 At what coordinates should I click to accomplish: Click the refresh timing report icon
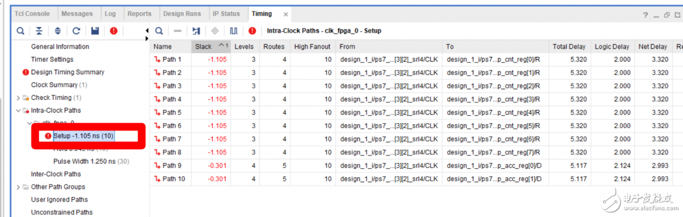click(x=76, y=31)
